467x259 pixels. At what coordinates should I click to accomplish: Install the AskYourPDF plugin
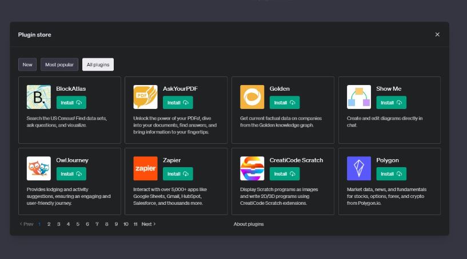178,103
